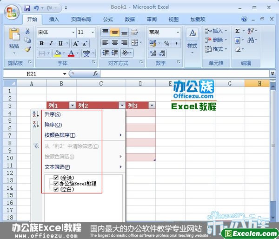Viewport: 279px width, 239px height.
Task: Click the 插入 cells button
Action: pyautogui.click(x=216, y=31)
